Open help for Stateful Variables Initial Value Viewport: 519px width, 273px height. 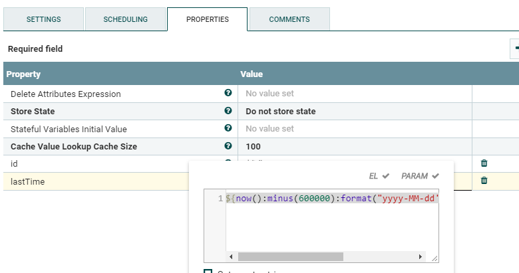click(x=228, y=128)
